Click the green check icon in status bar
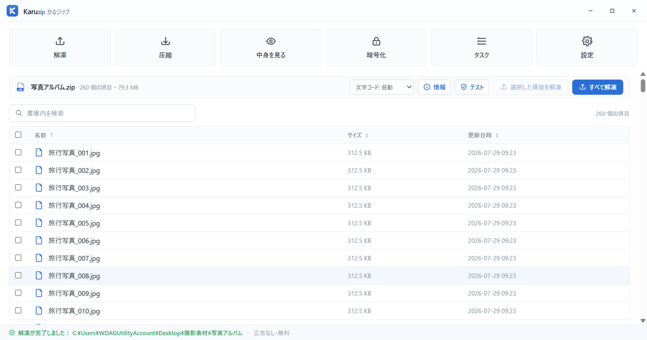This screenshot has height=340, width=647. click(x=12, y=333)
